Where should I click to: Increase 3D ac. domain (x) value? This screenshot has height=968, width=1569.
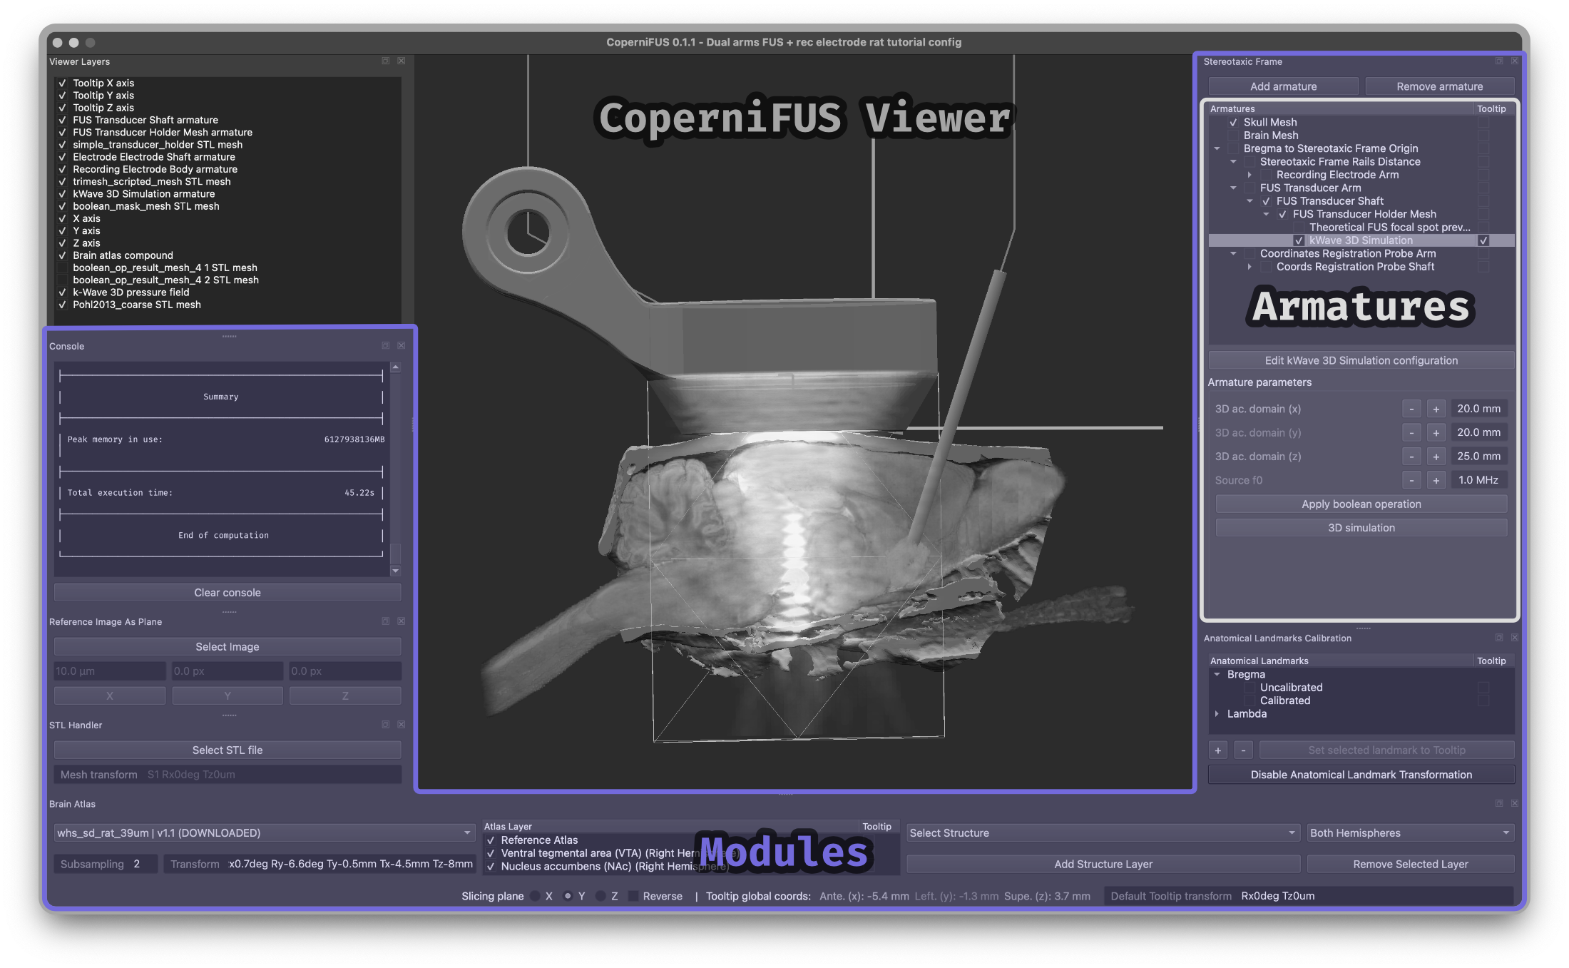(1436, 409)
